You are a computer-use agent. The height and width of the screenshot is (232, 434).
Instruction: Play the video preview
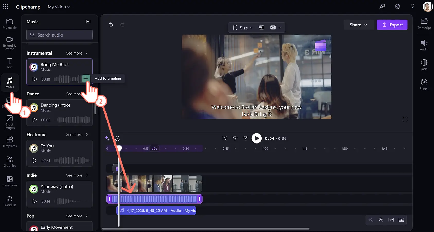coord(256,138)
